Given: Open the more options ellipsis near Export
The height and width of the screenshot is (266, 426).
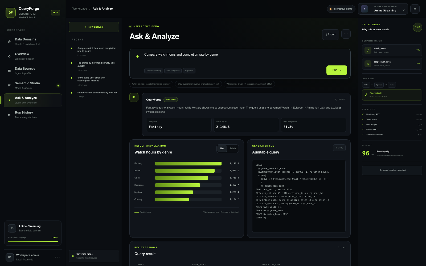Looking at the screenshot, I should [346, 34].
